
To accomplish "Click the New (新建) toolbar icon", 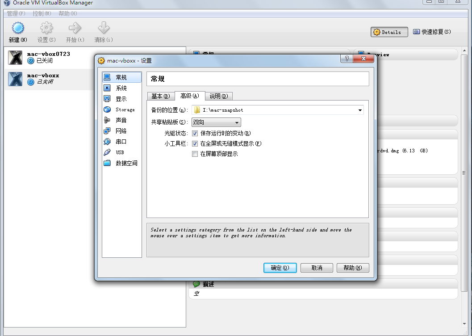I will point(18,28).
